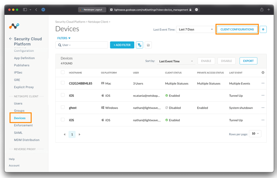Open Users under Netskope Client
277x178 pixels.
(x=18, y=103)
